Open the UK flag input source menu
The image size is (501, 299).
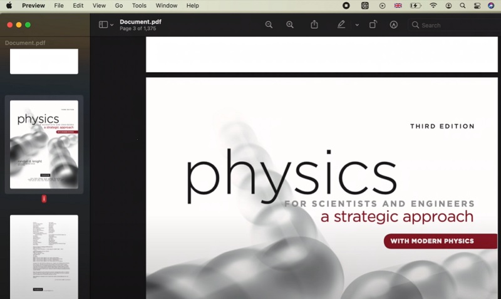coord(398,6)
